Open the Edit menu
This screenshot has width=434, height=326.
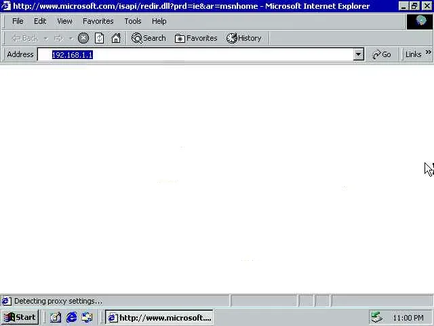tap(40, 21)
